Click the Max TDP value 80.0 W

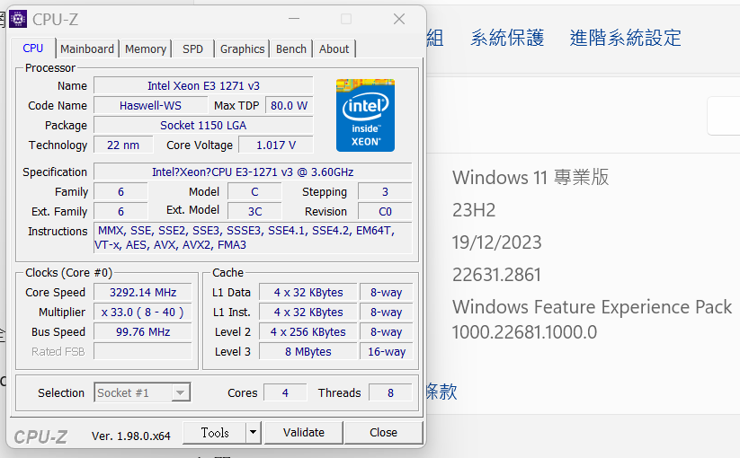(x=289, y=106)
